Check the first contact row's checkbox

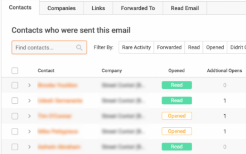click(15, 85)
